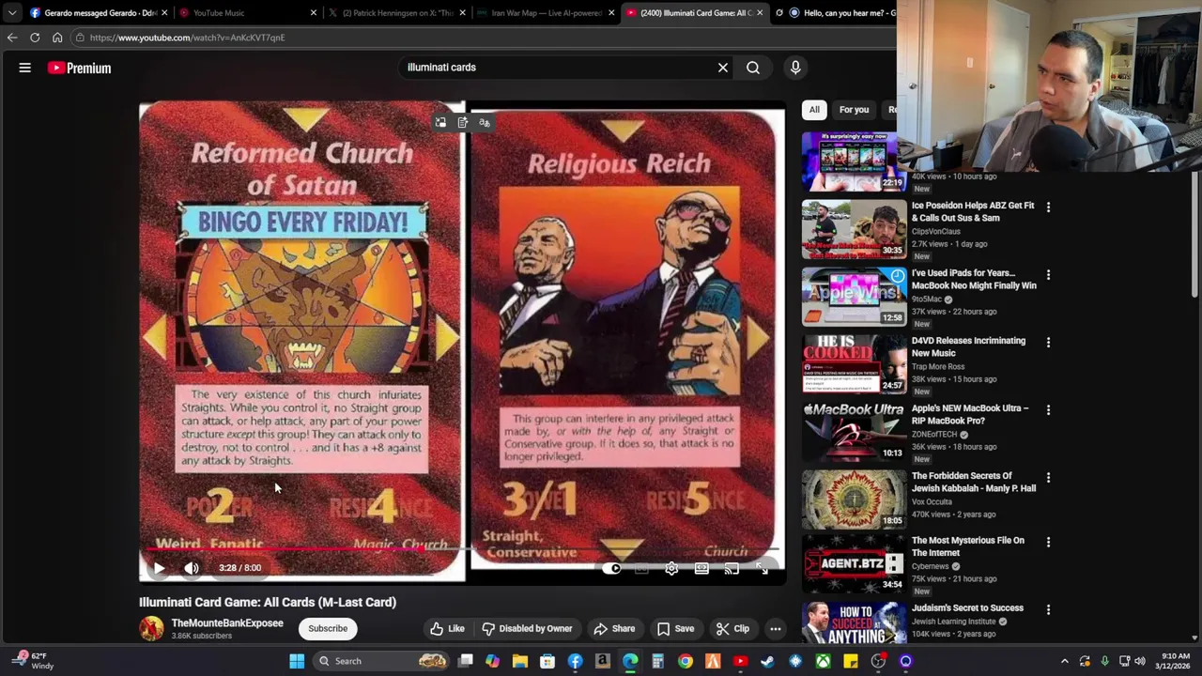Open Judaism's Secret to Success title

(967, 608)
